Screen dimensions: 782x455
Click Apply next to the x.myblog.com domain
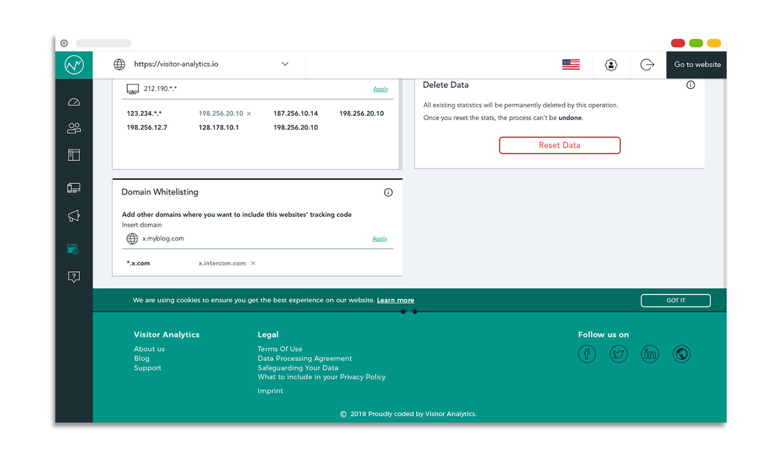[x=380, y=239]
